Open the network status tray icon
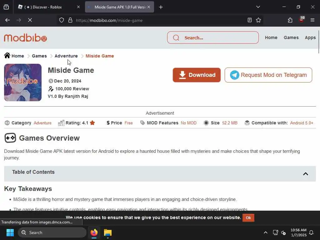This screenshot has width=320, height=240. pyautogui.click(x=276, y=232)
